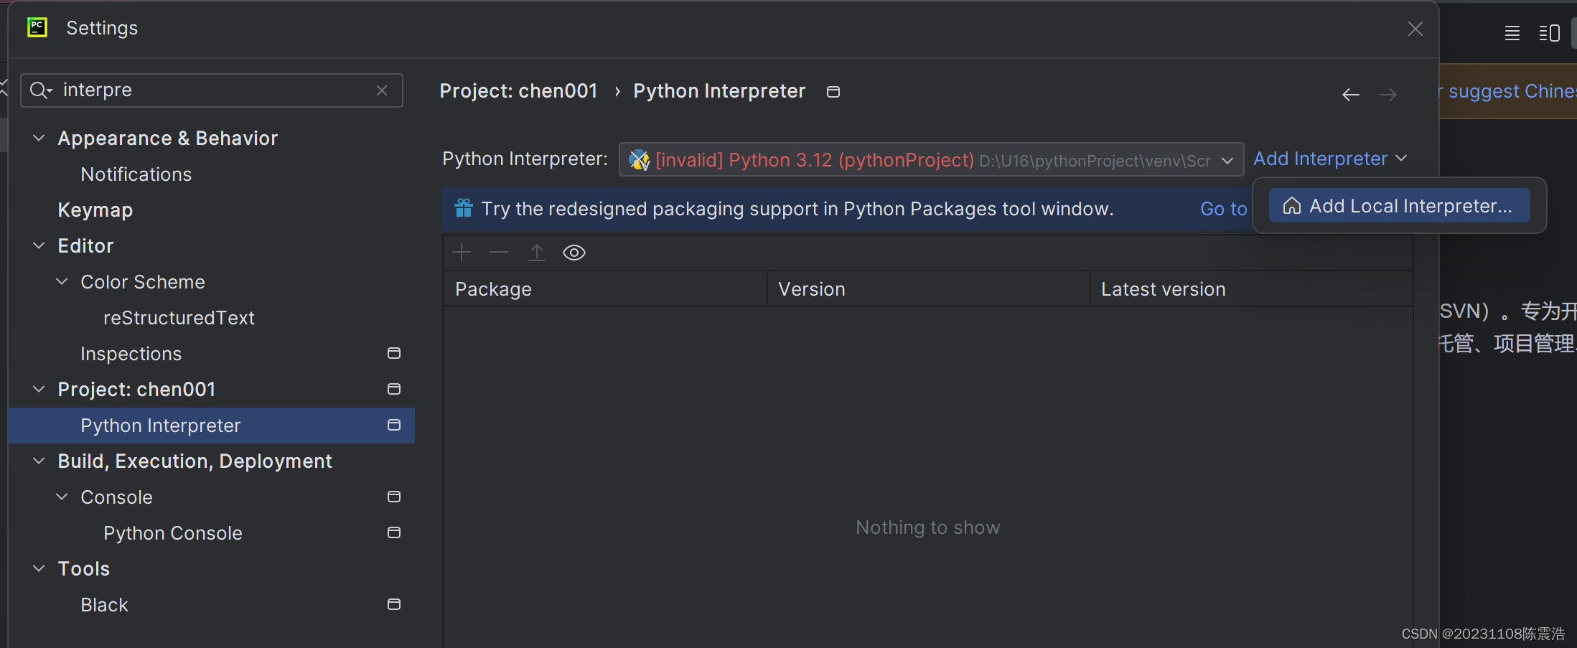Select Add Local Interpreter menu option

pyautogui.click(x=1399, y=206)
